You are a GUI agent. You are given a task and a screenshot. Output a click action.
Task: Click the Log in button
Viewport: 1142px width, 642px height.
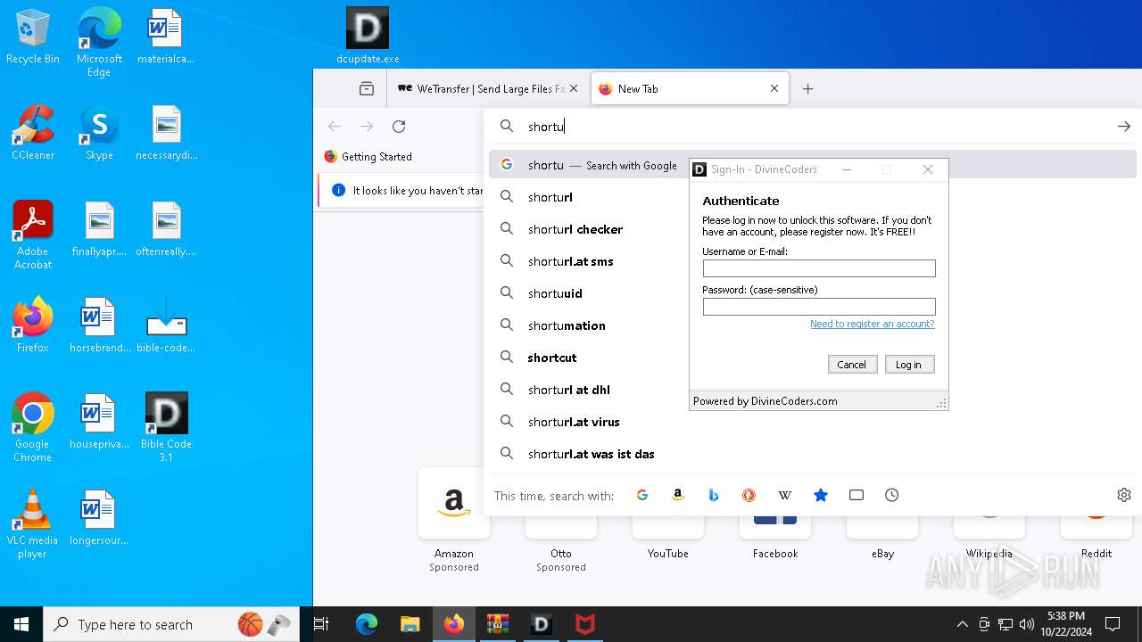(909, 364)
